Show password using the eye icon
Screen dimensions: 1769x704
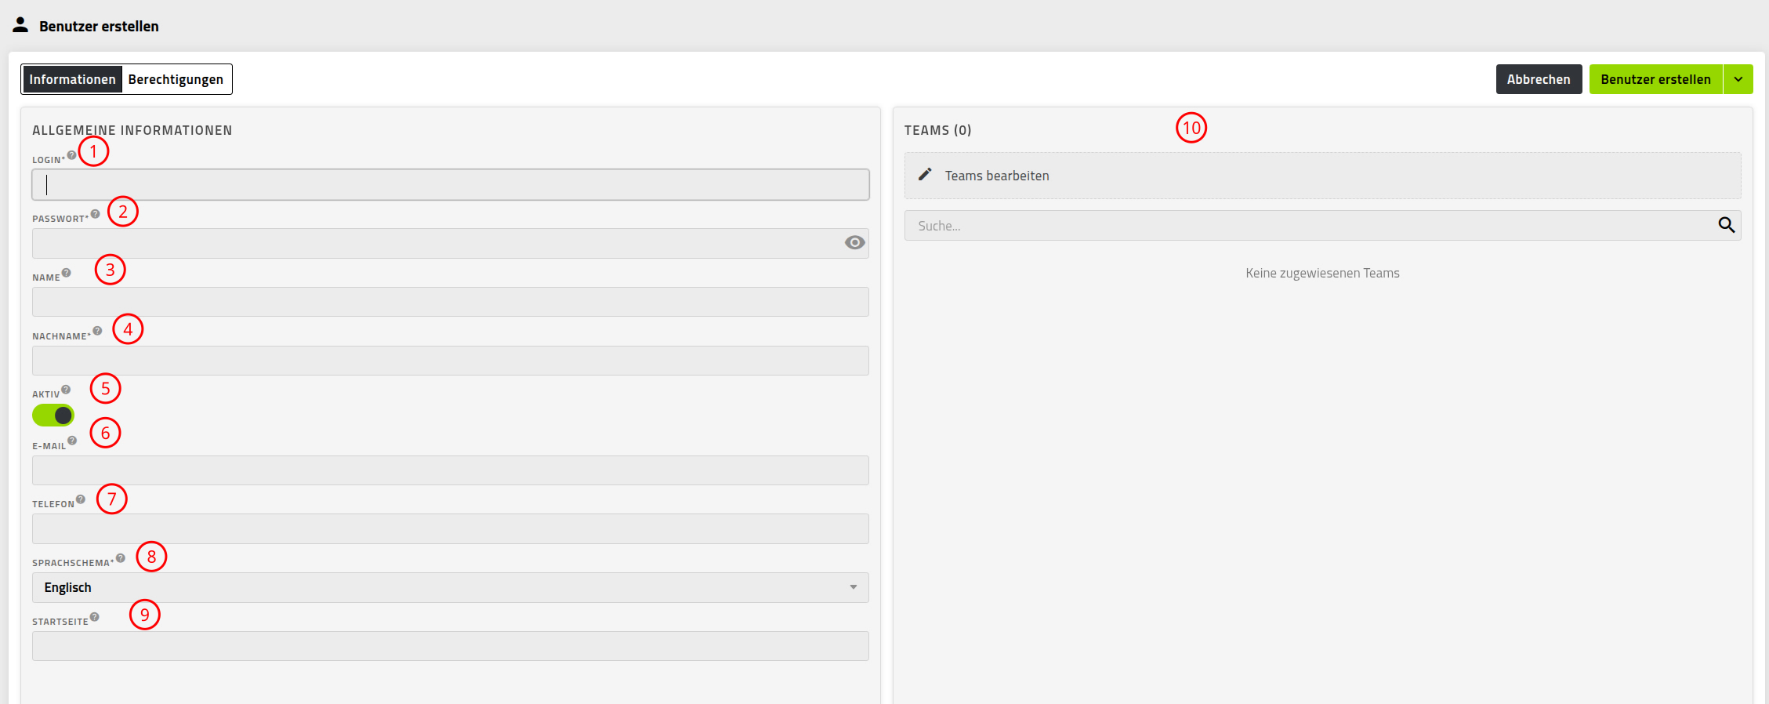(855, 243)
